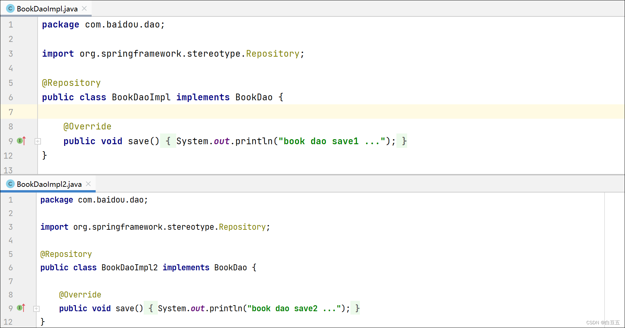Click implements-method gutter icon beside save1 method
The width and height of the screenshot is (625, 328).
21,141
